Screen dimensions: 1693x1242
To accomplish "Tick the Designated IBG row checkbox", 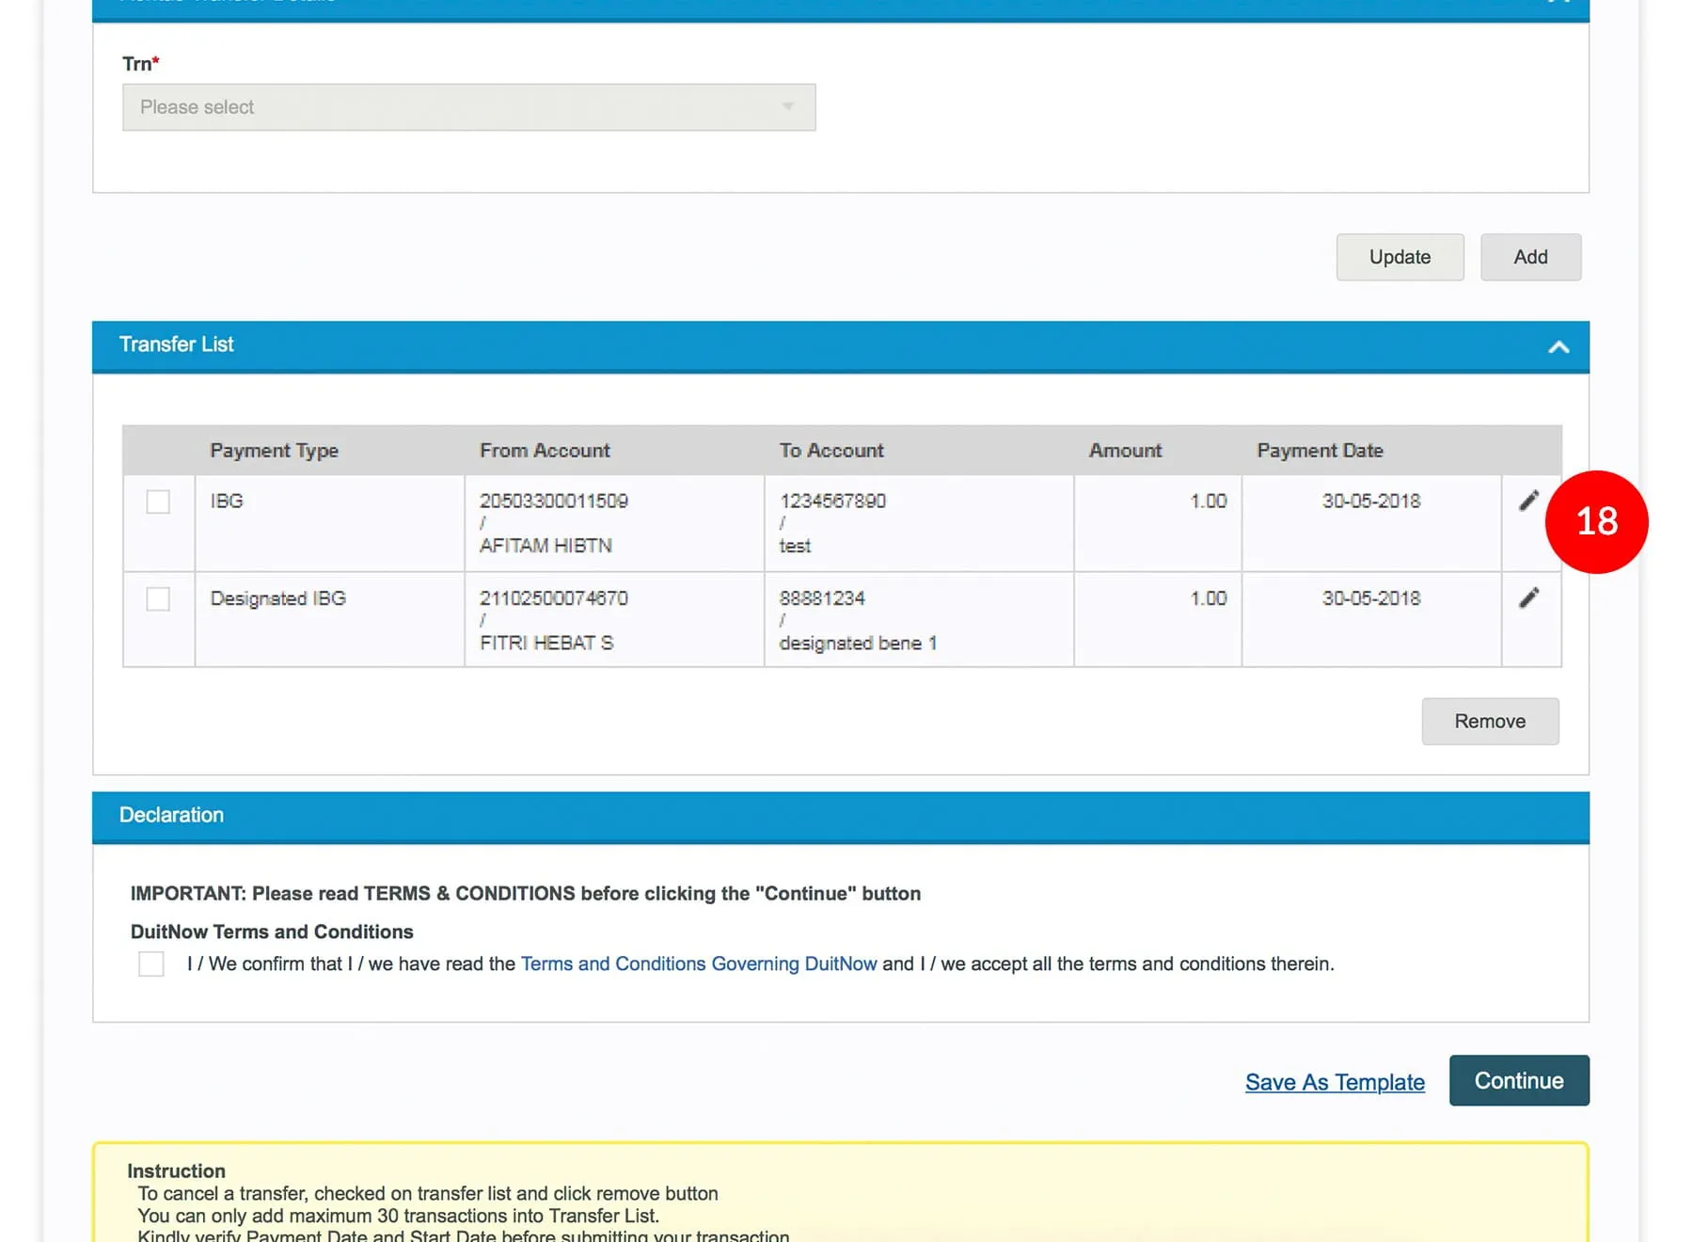I will 158,599.
